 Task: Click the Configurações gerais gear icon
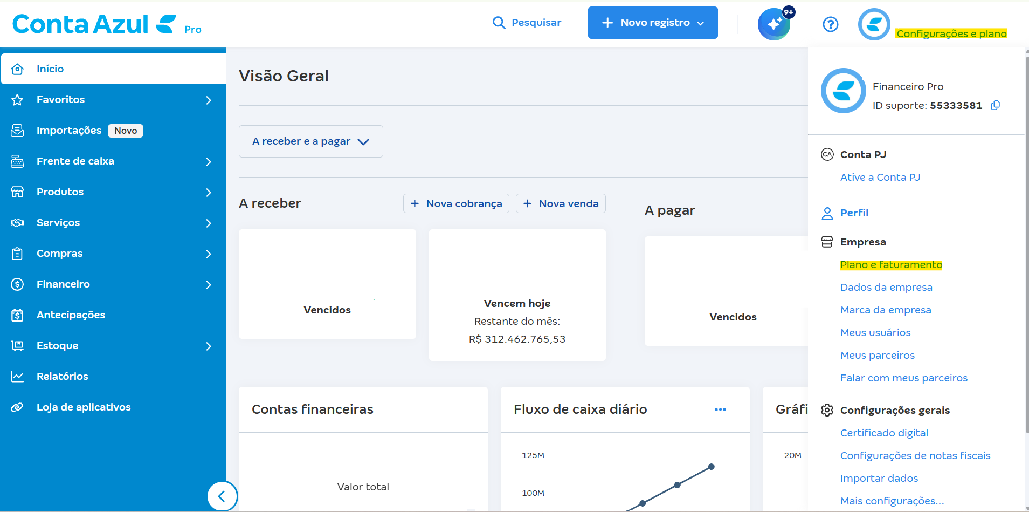(827, 411)
